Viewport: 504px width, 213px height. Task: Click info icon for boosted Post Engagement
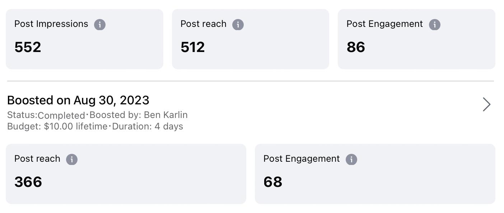coord(351,159)
